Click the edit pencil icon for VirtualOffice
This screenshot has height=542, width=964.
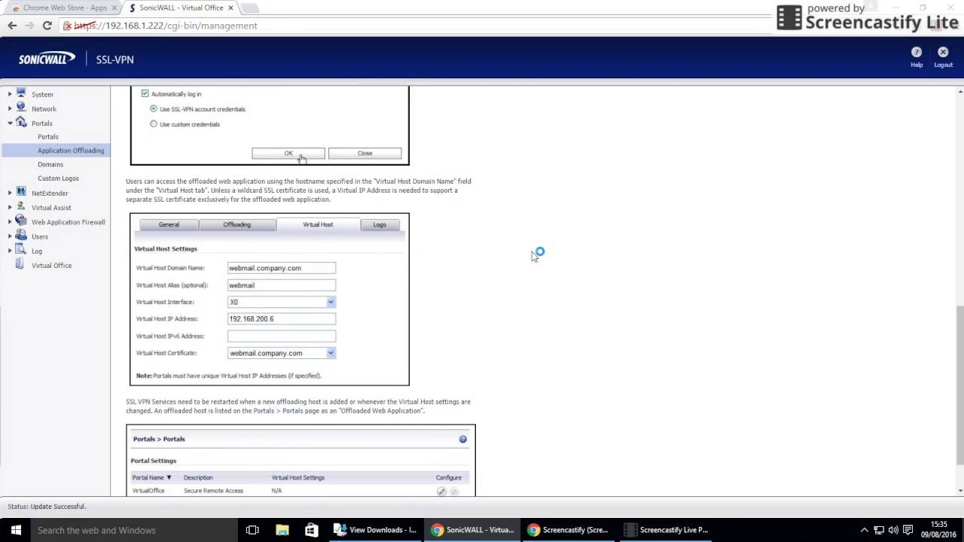point(441,491)
